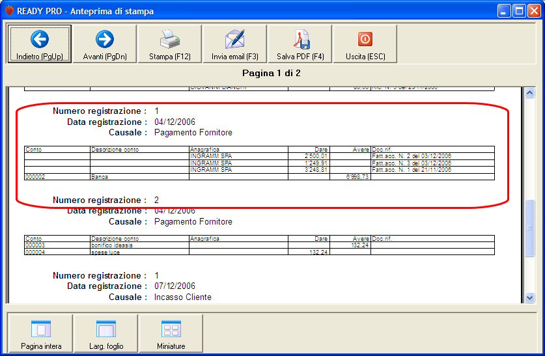Click the scrollbar up arrow

point(530,92)
